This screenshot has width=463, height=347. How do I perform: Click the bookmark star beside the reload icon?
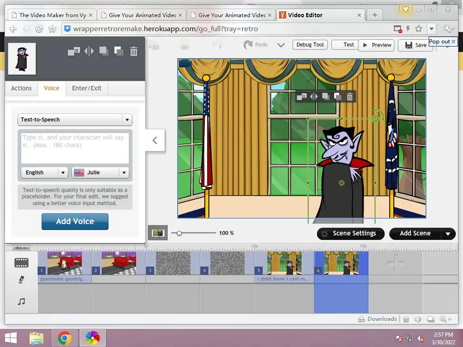pyautogui.click(x=52, y=28)
